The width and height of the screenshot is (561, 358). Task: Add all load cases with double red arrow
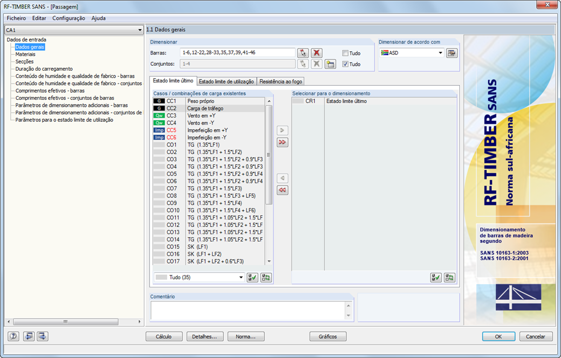coord(282,142)
